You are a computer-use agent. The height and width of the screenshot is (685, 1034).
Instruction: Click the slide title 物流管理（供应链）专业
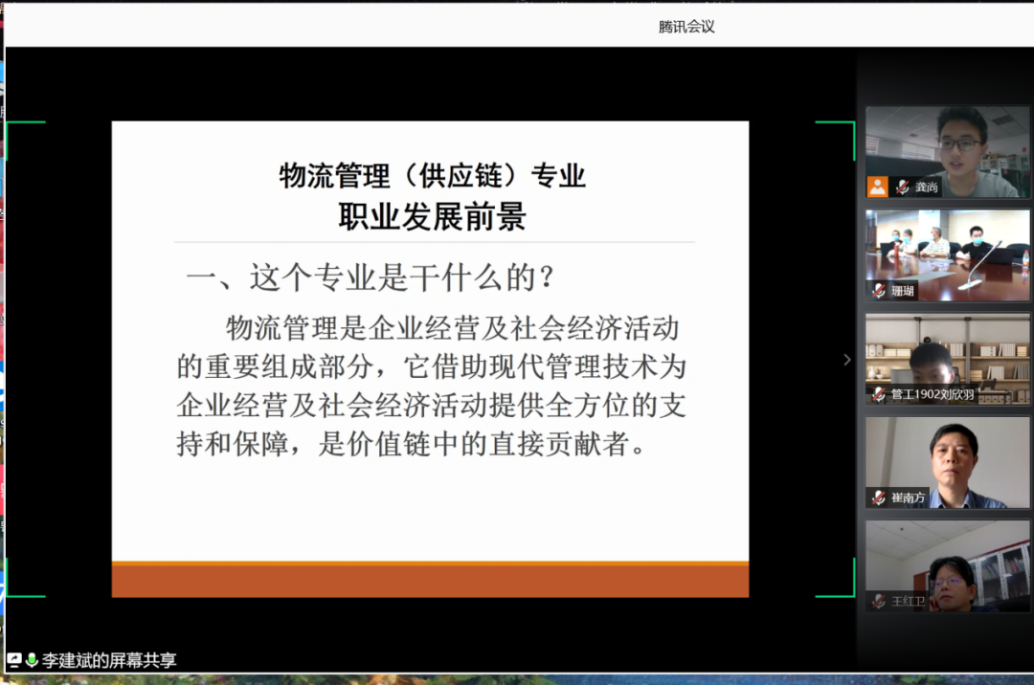coord(432,177)
